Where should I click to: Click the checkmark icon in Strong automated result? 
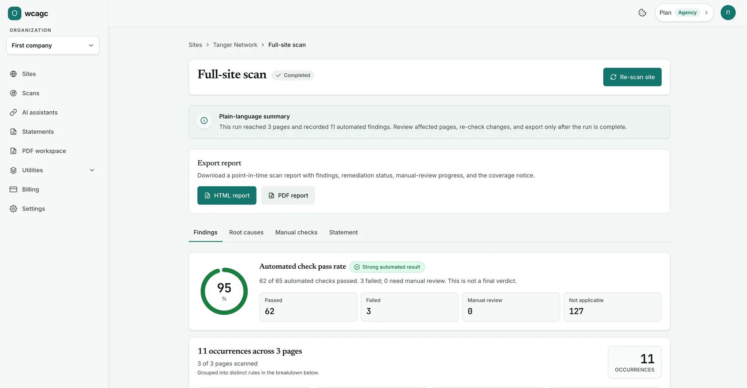[x=357, y=267]
